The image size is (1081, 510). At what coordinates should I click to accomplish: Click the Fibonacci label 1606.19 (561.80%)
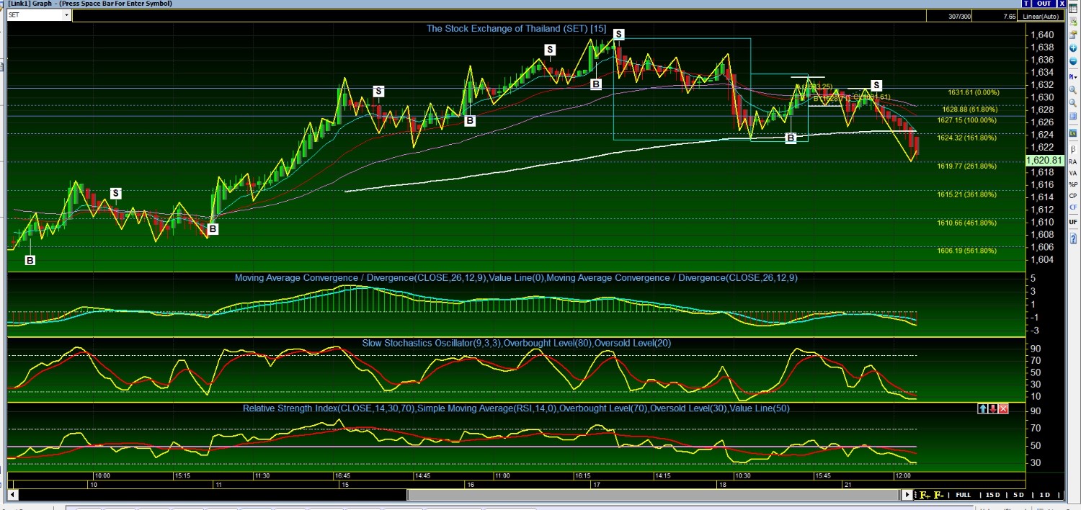(966, 251)
